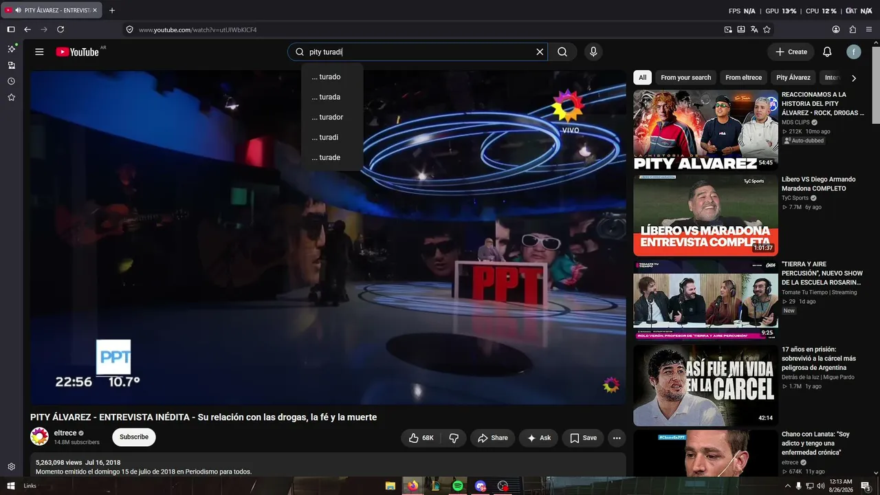Open the browser extensions puzzle icon
Screen dimensions: 880x495
click(852, 30)
